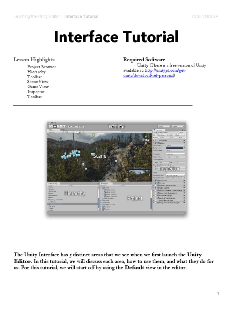Select the Scale tool in Unity toolbar

tap(63, 127)
